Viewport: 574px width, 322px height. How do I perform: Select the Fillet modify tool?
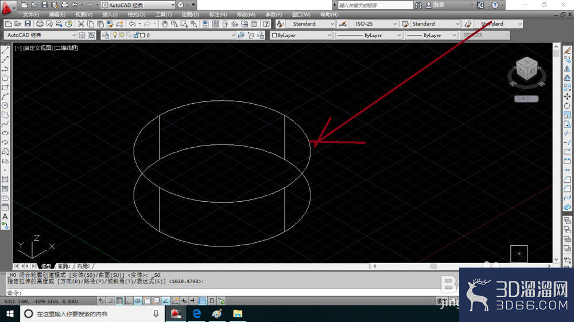567,189
